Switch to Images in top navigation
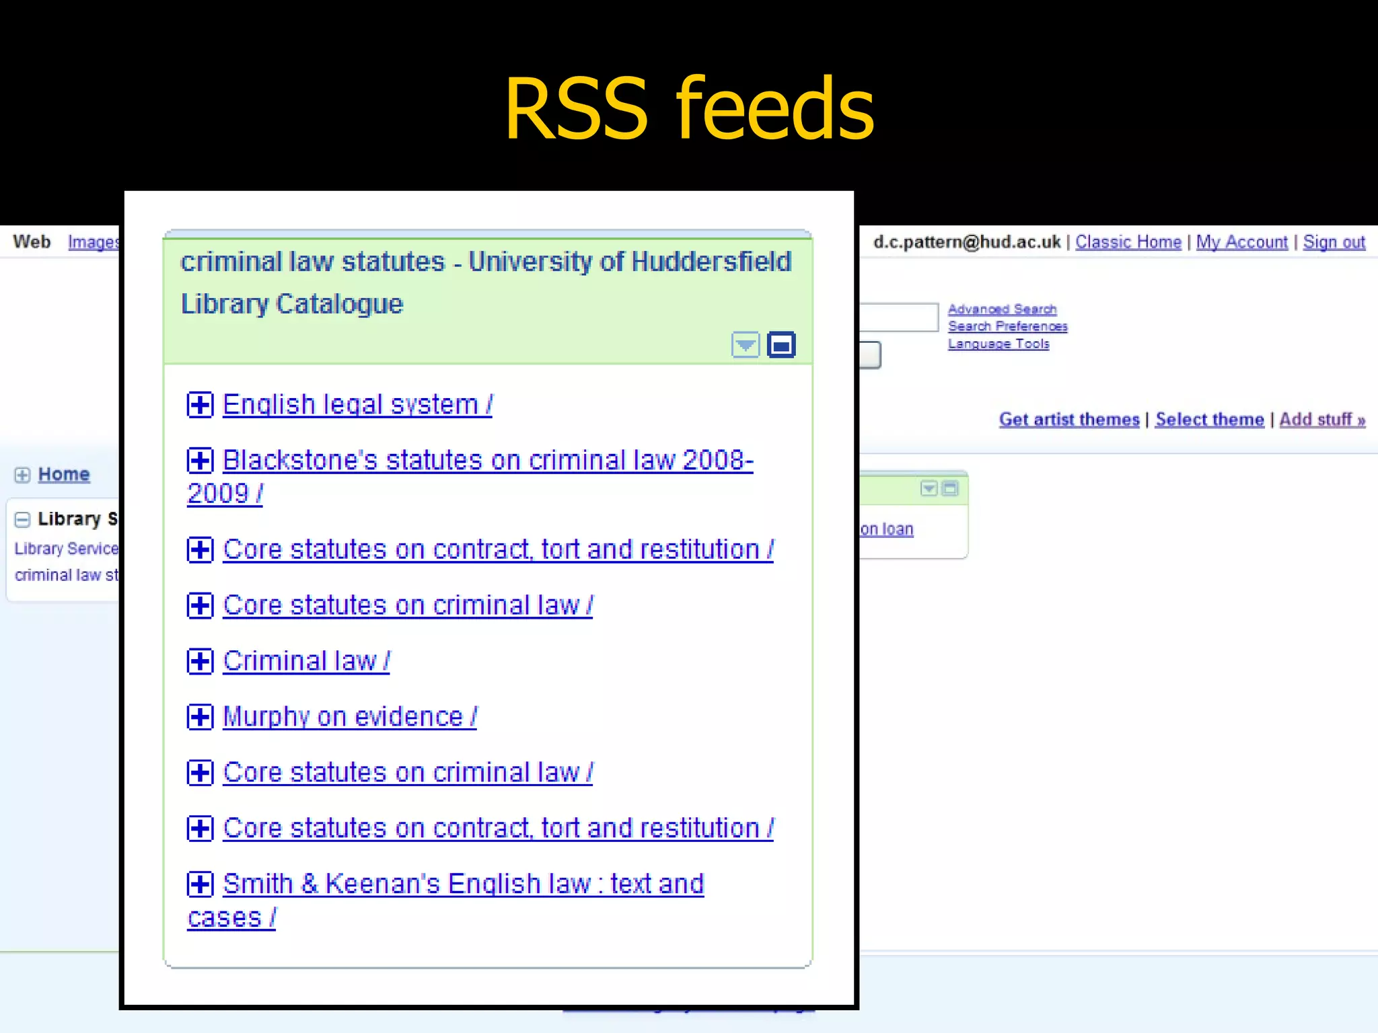Viewport: 1378px width, 1033px height. click(x=94, y=242)
